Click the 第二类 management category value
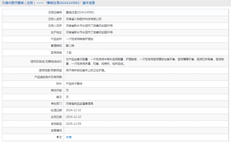Viewport: 231px width, 142px height. click(70, 46)
